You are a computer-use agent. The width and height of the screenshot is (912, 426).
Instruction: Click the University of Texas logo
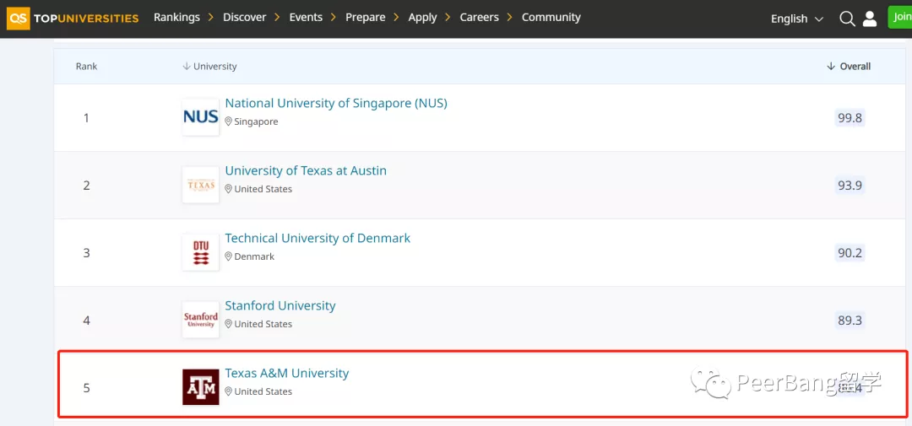pos(200,185)
